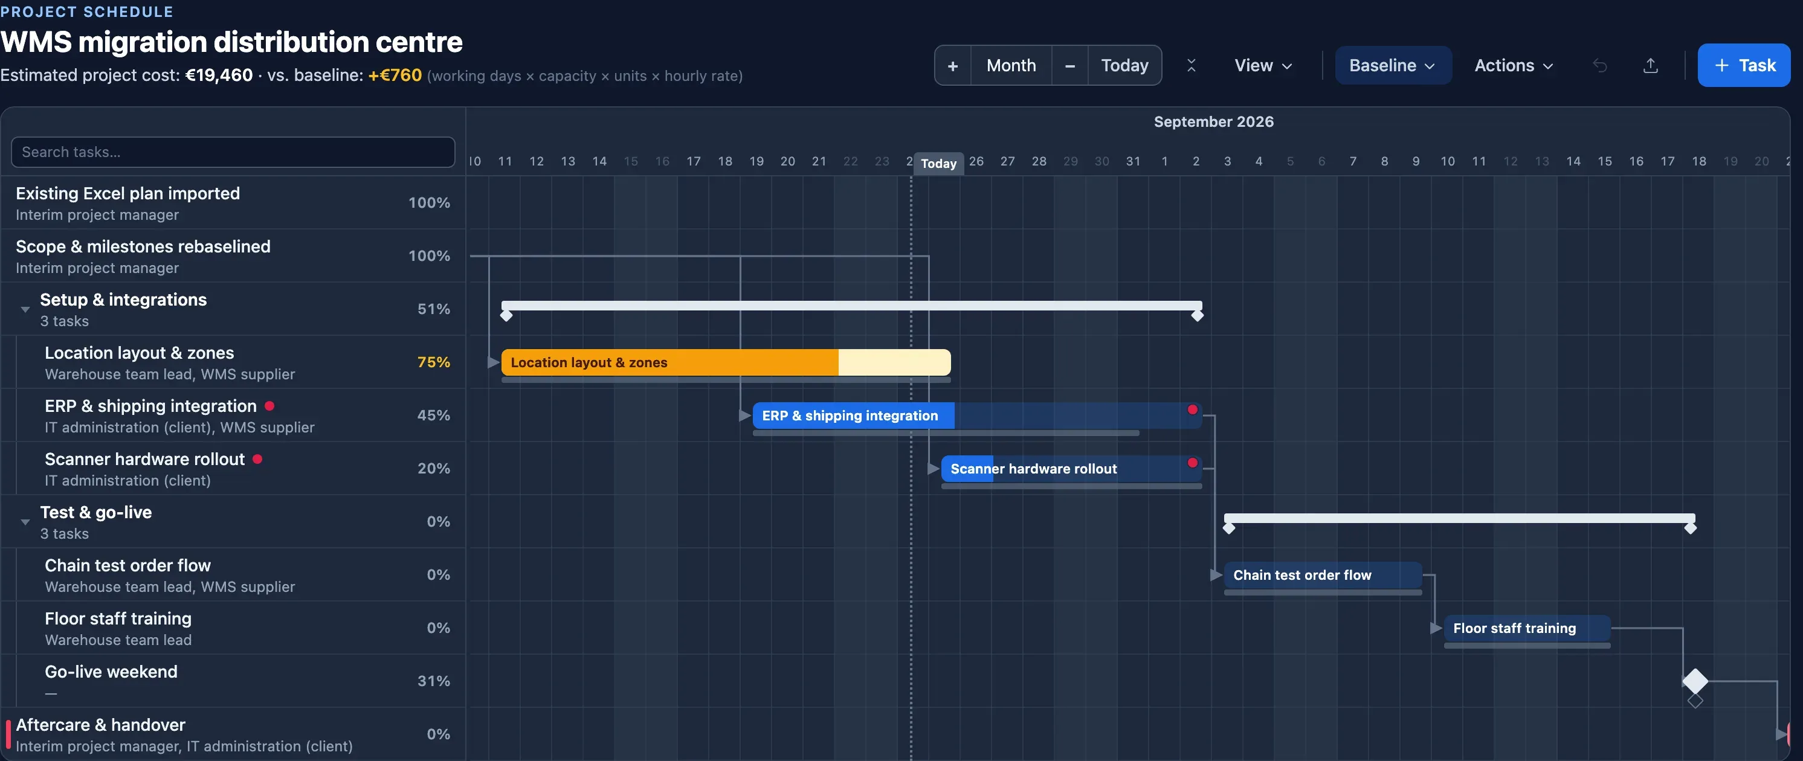The height and width of the screenshot is (761, 1803).
Task: Click 45% progress of ERP & shipping integration
Action: click(x=433, y=416)
